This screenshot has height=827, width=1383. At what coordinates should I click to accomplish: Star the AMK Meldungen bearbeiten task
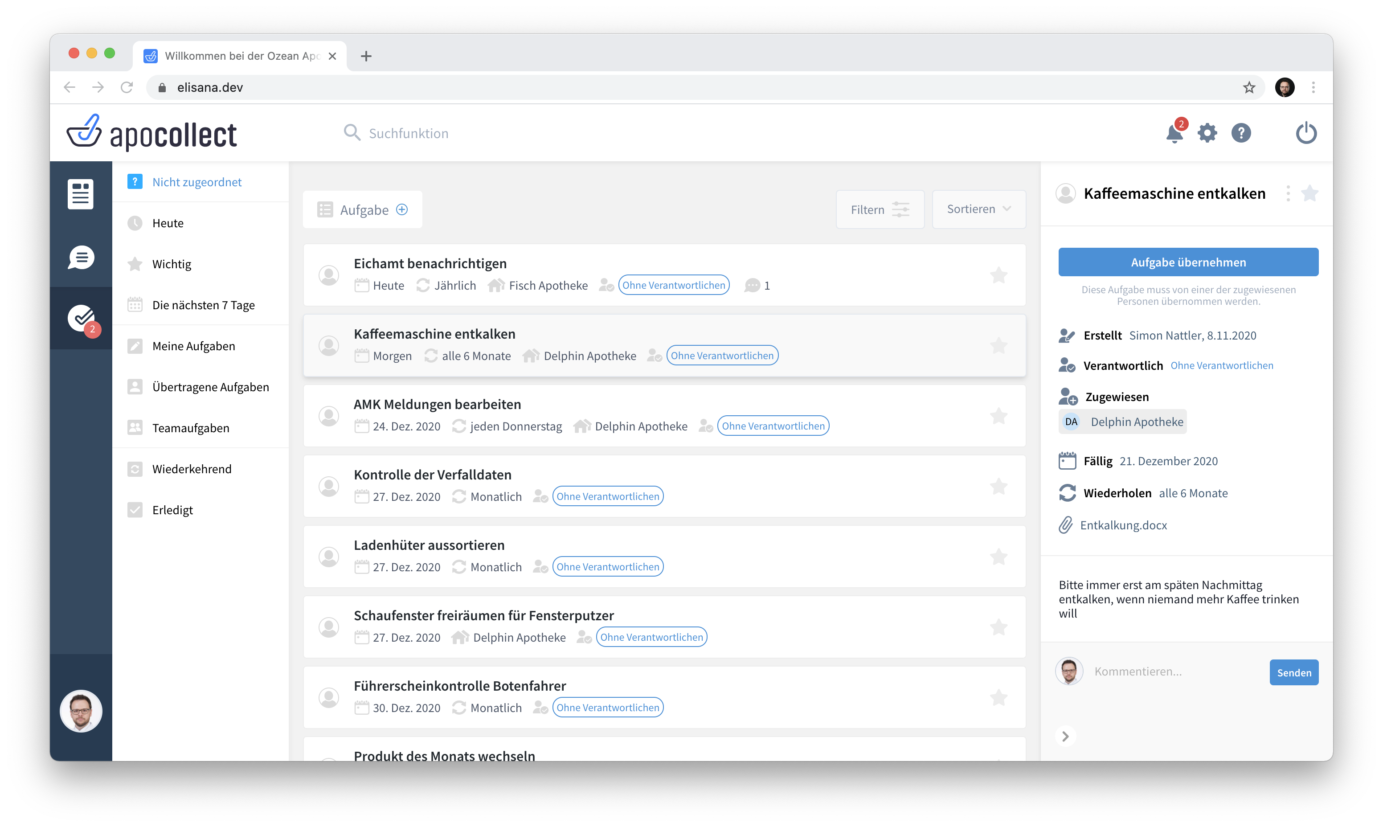pyautogui.click(x=998, y=415)
